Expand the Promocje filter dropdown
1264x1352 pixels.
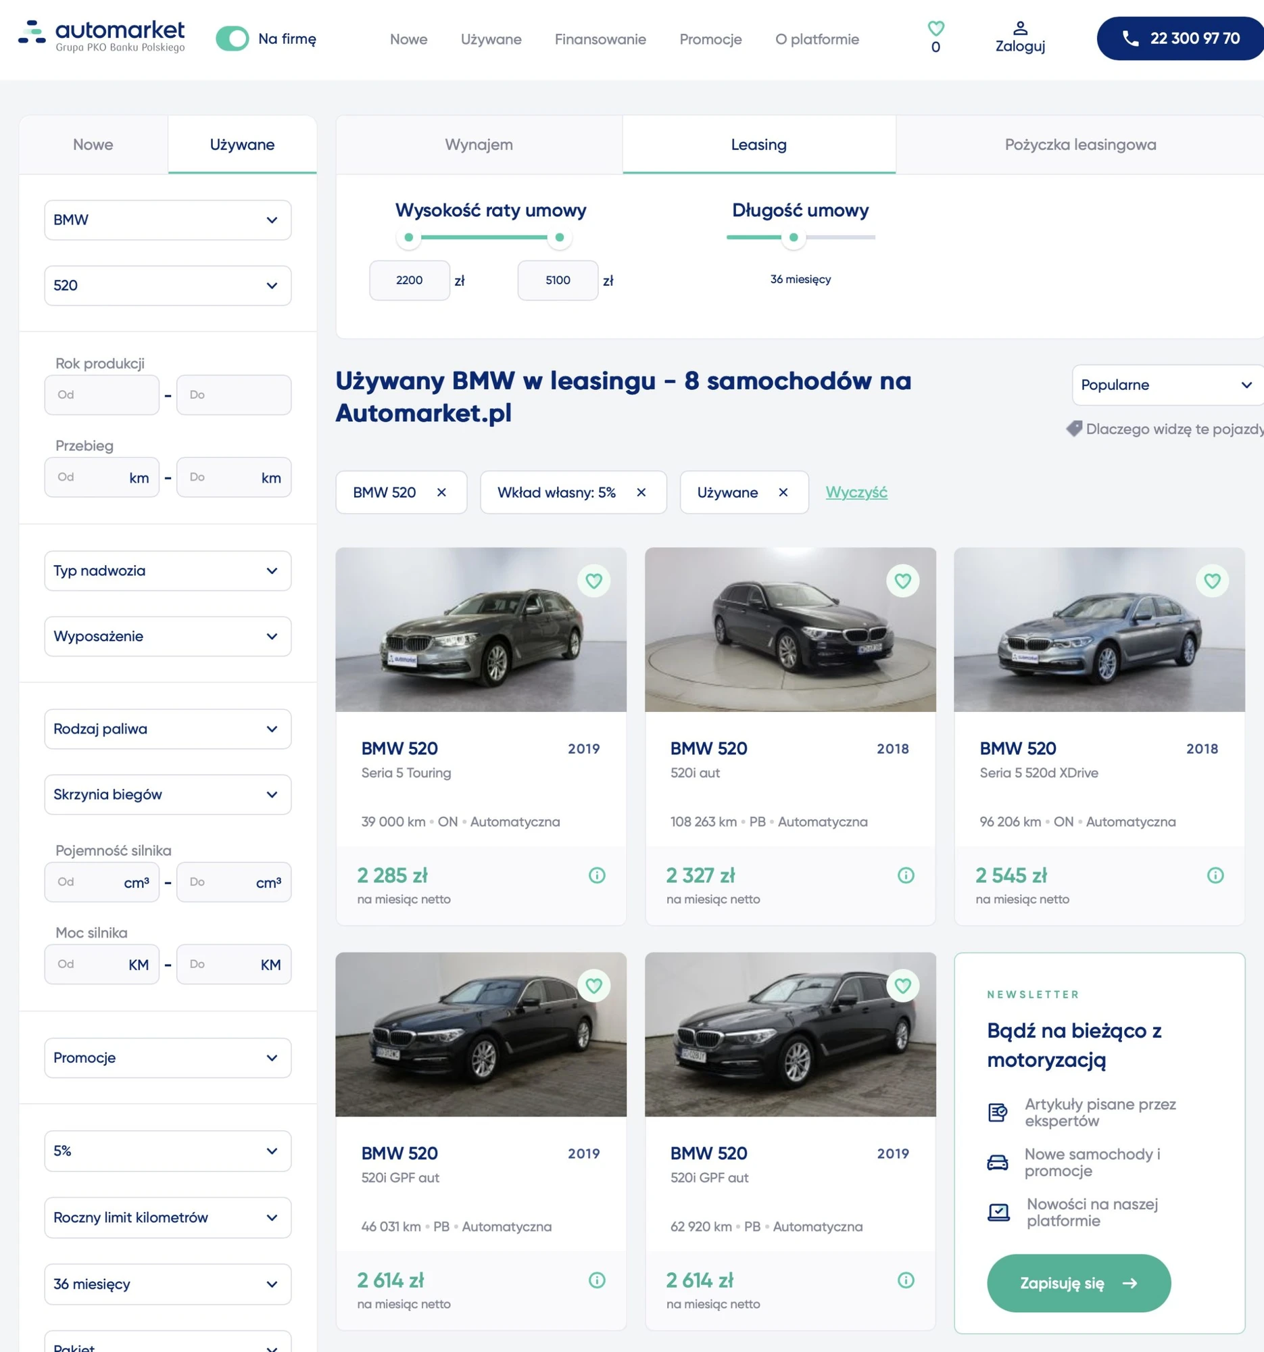[168, 1057]
